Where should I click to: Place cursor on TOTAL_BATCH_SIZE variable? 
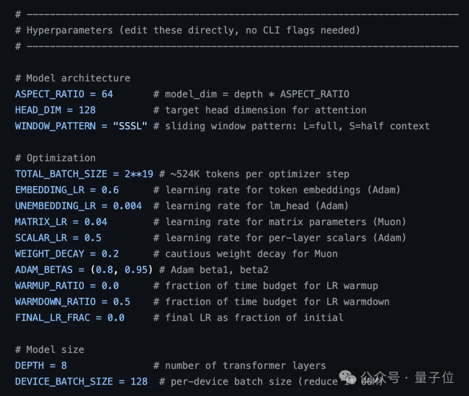pyautogui.click(x=61, y=174)
